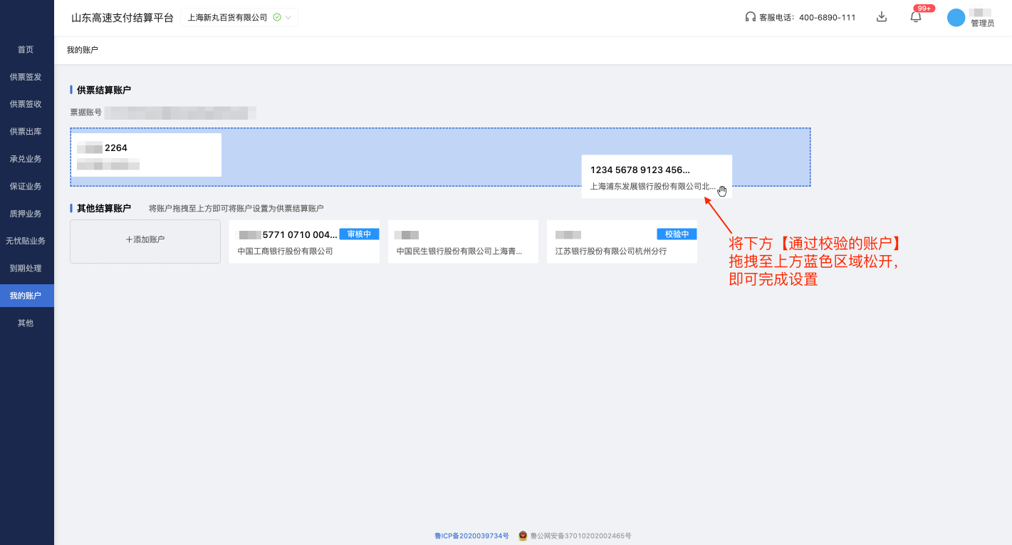
Task: Click the blue admin avatar icon
Action: (x=956, y=17)
